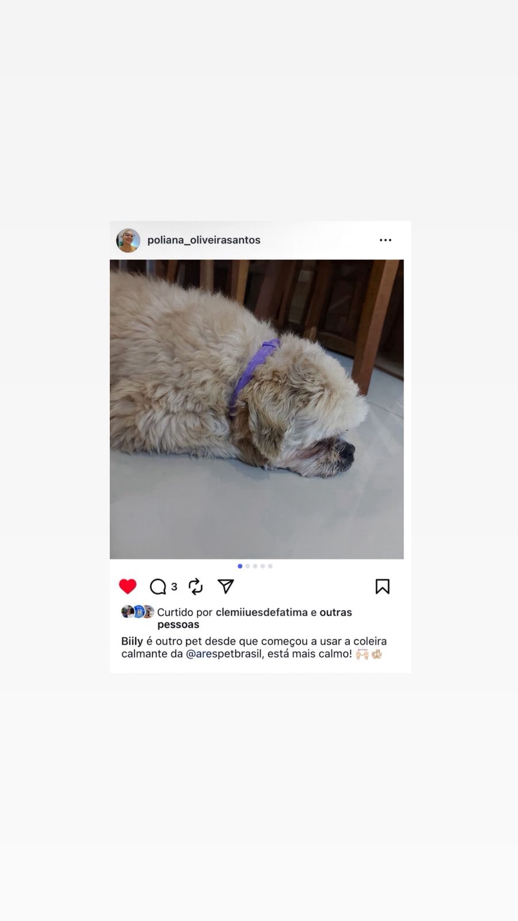
Task: Select the first active carousel dot
Action: pyautogui.click(x=240, y=566)
